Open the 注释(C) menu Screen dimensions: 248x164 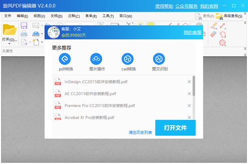coord(74,16)
